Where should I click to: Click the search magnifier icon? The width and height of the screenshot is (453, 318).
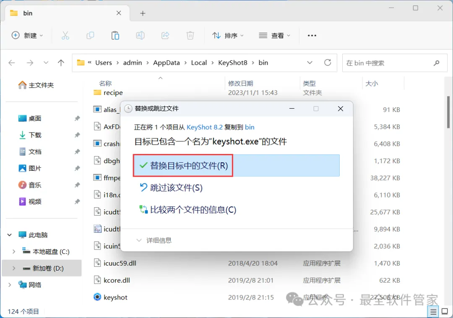click(437, 63)
